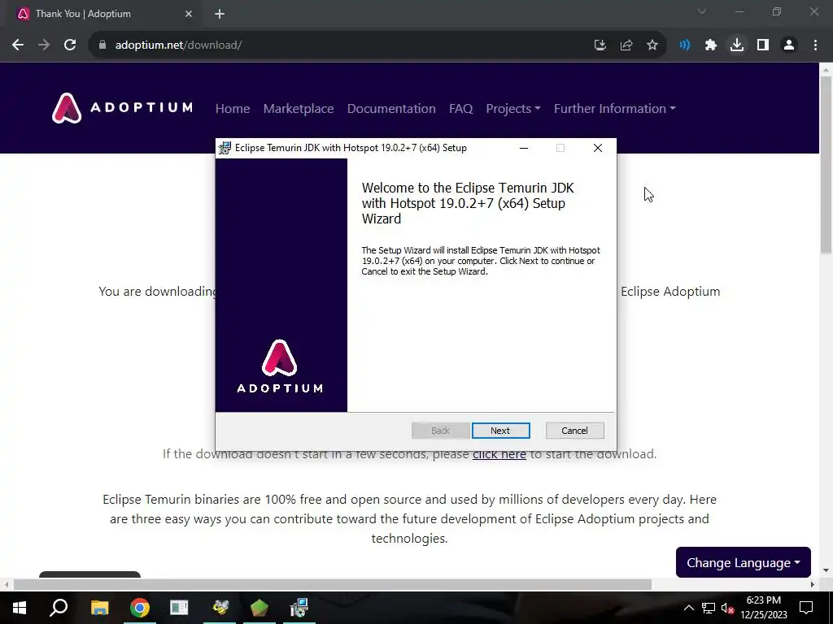Open the Chrome three-dot menu
Viewport: 833px width, 624px height.
pos(815,45)
